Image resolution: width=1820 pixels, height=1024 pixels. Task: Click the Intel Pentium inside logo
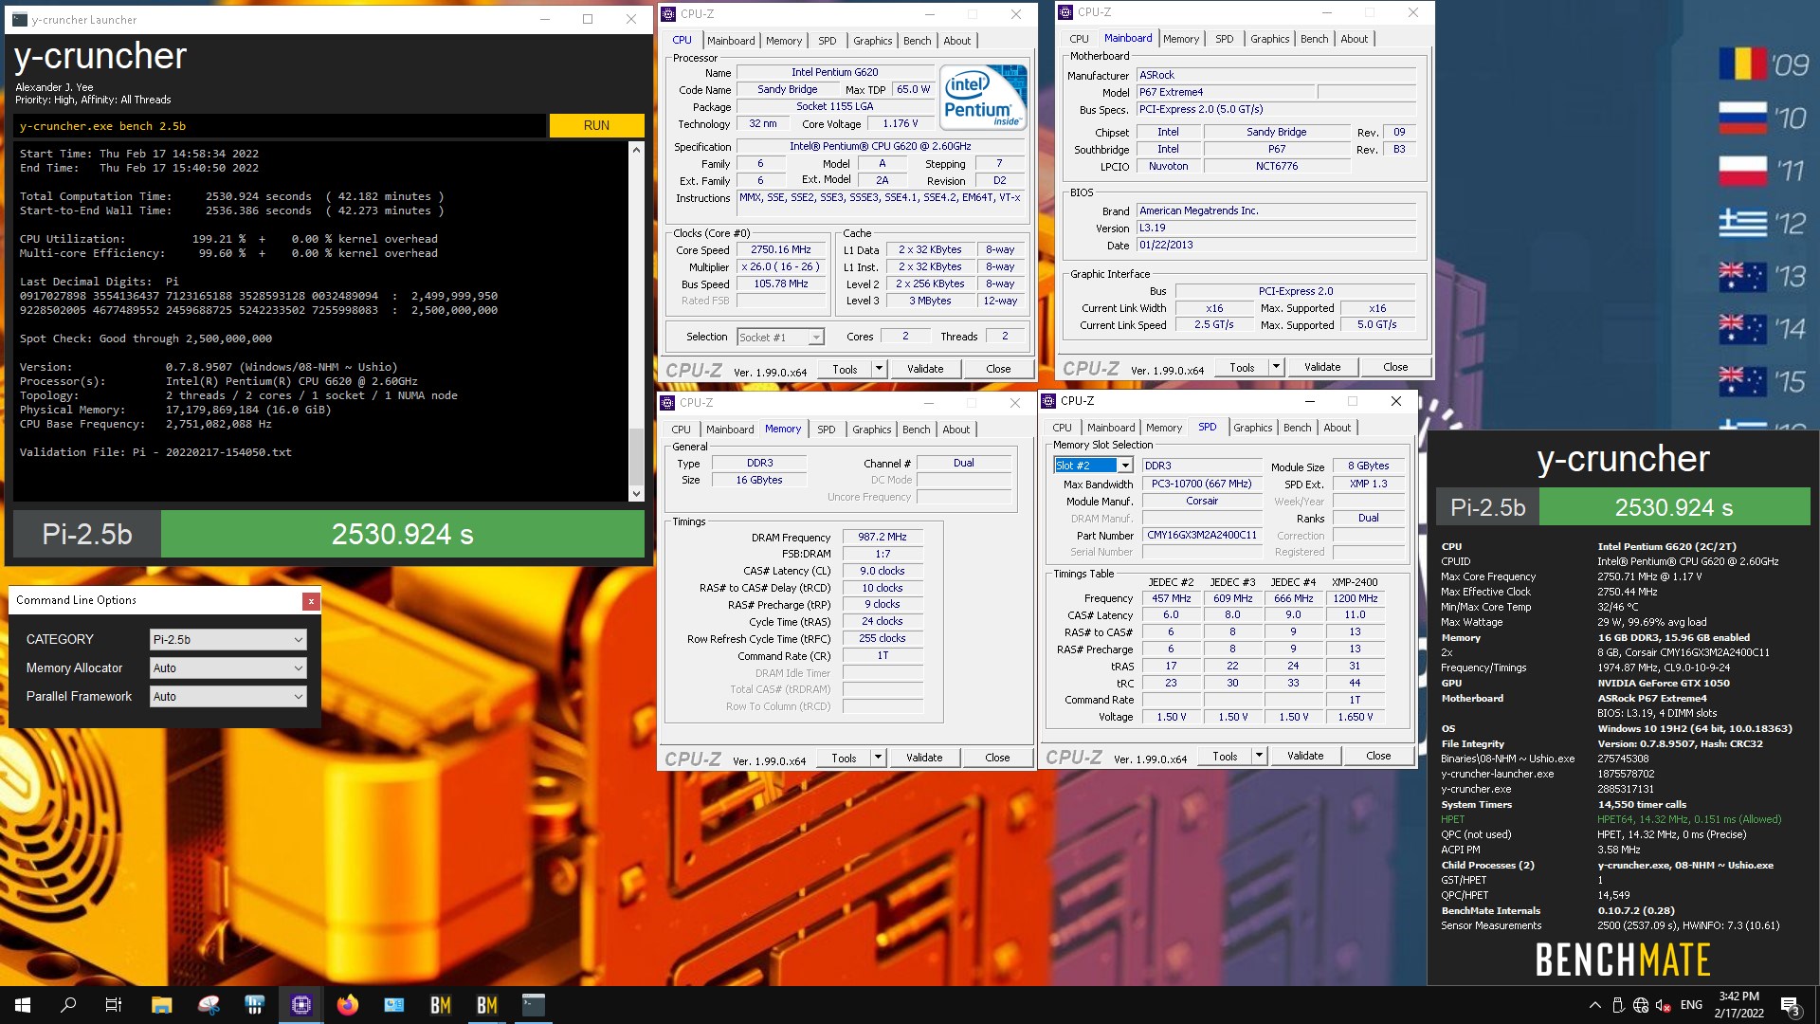coord(983,97)
